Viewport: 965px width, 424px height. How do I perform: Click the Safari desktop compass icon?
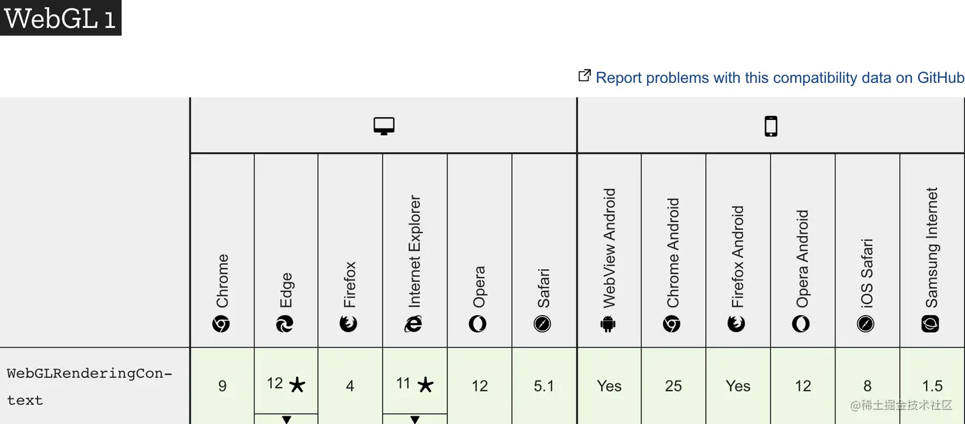(x=542, y=324)
